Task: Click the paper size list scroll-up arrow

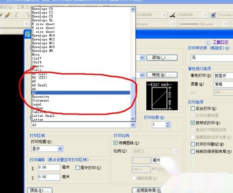Action: [x=133, y=9]
